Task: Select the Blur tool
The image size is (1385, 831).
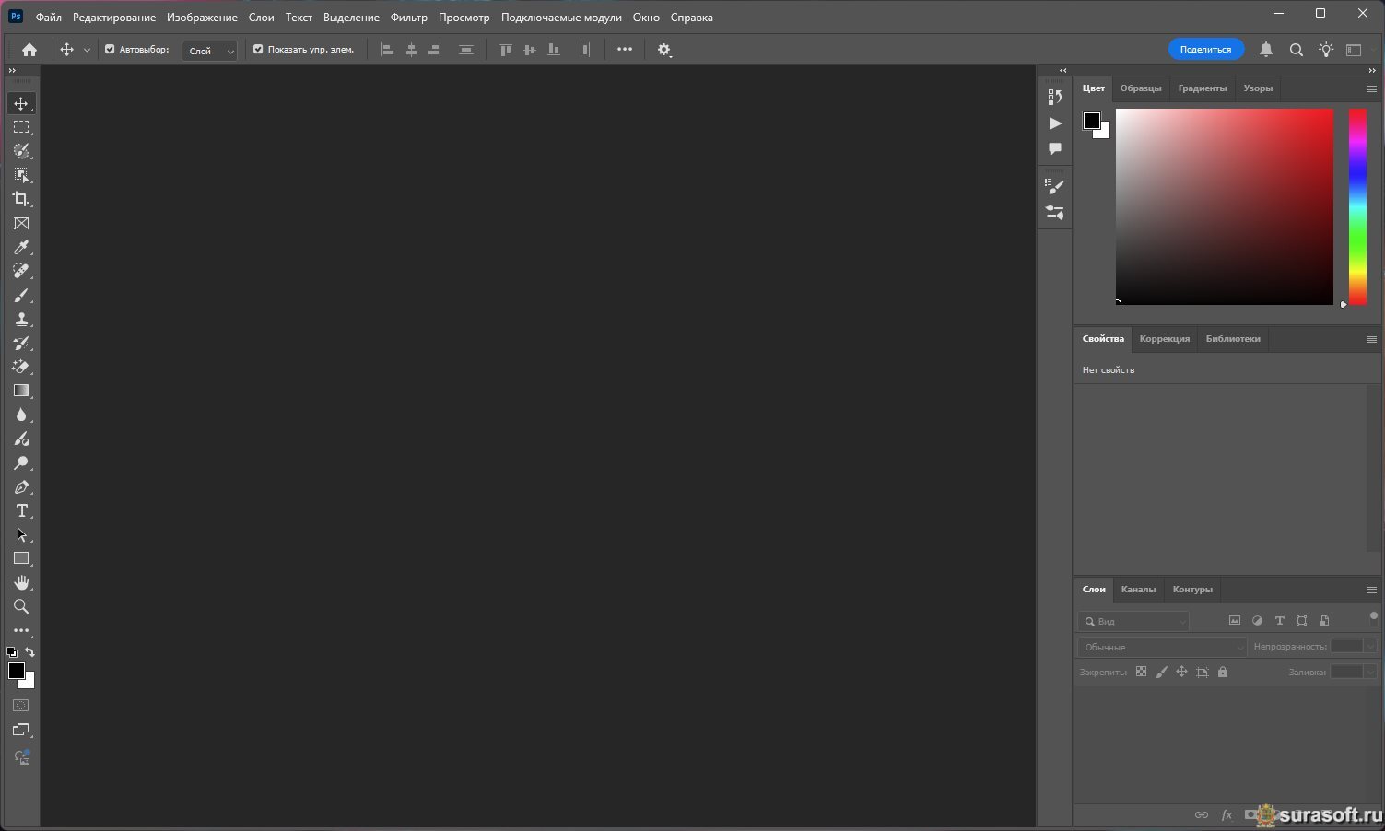Action: coord(21,415)
